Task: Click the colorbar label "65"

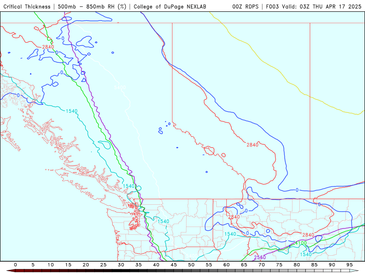Action: 244,265
